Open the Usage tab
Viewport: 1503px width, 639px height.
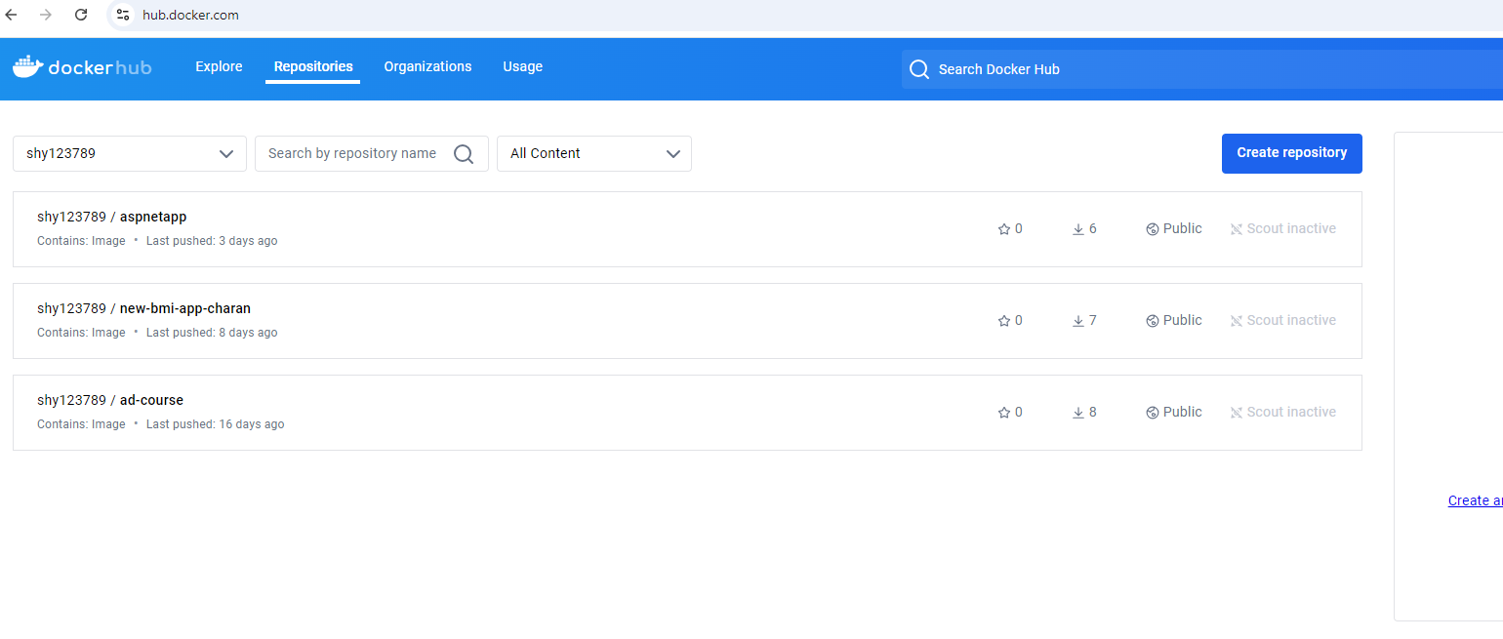522,66
